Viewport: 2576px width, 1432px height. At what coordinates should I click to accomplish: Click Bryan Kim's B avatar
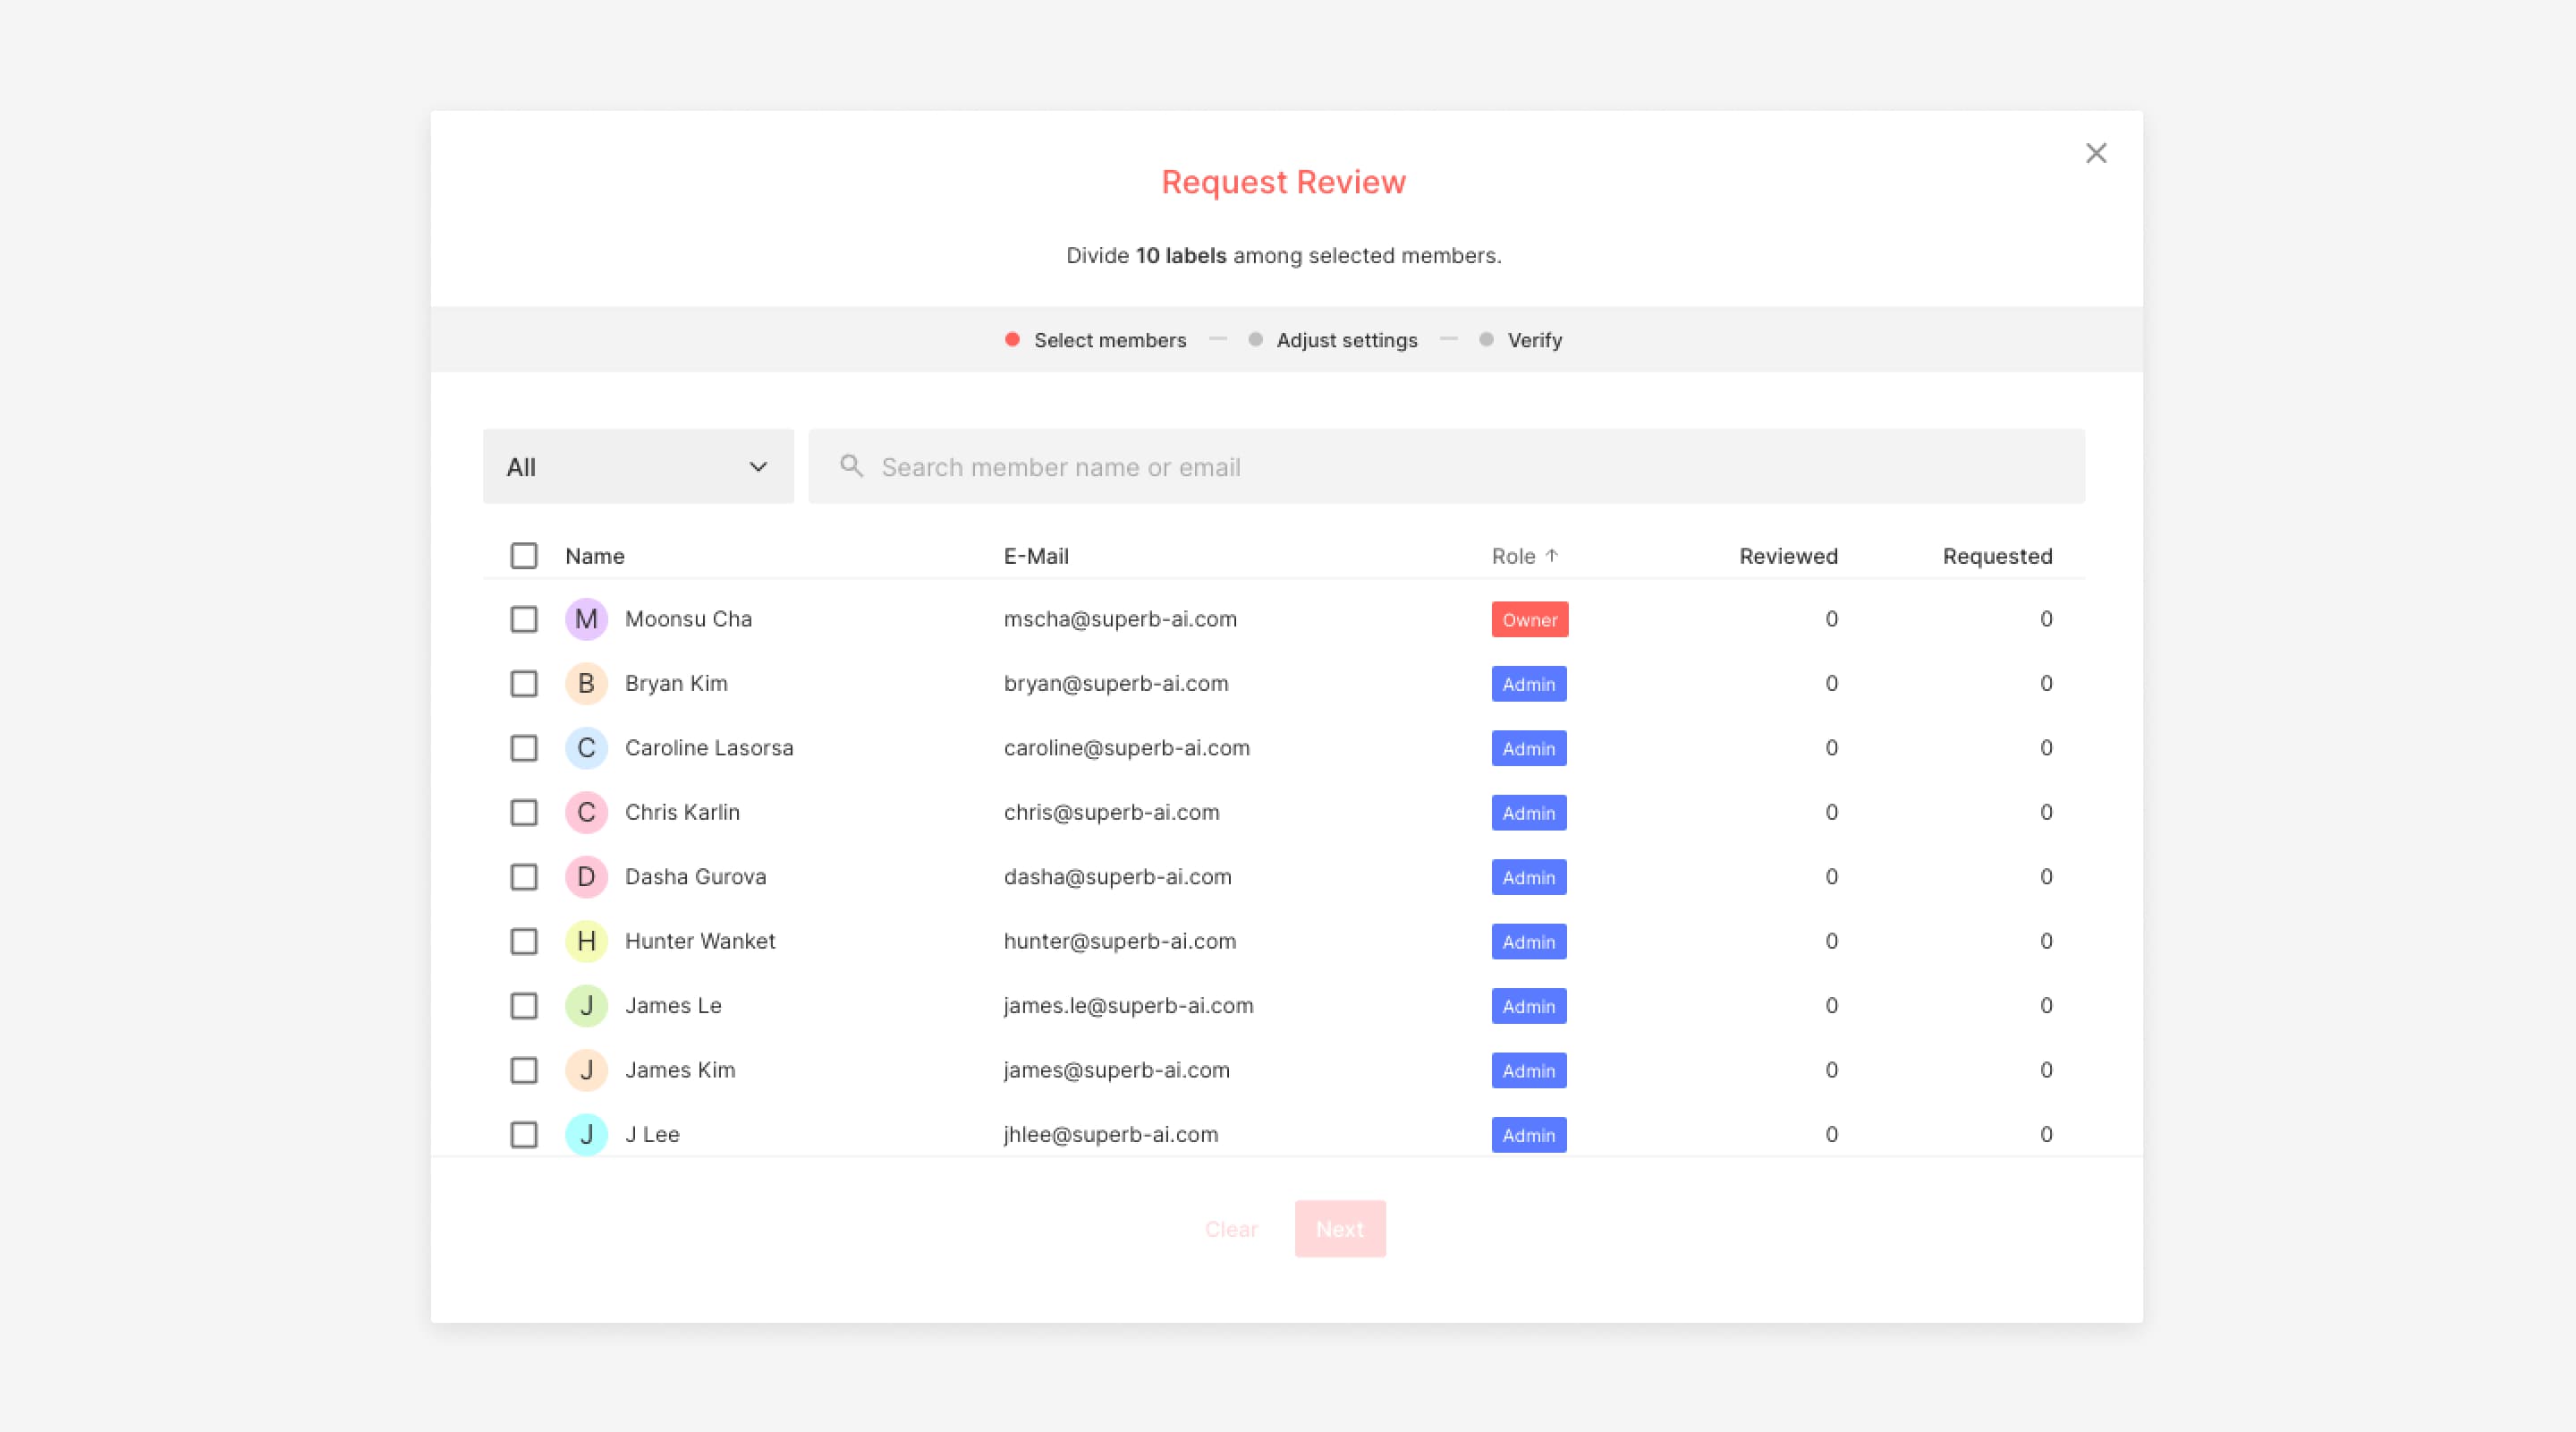pos(586,684)
